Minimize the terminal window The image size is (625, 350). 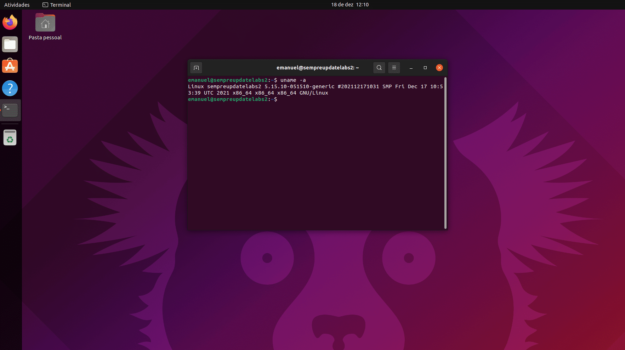coord(411,68)
